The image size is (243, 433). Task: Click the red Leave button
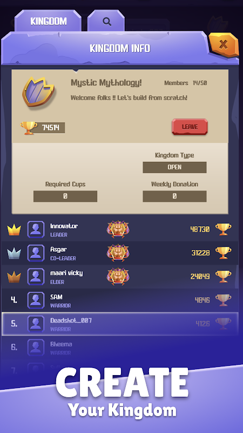[190, 127]
